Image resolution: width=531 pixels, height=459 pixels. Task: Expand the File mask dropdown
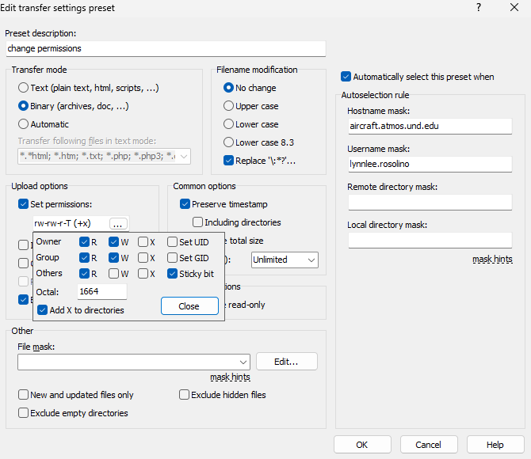[x=242, y=362]
